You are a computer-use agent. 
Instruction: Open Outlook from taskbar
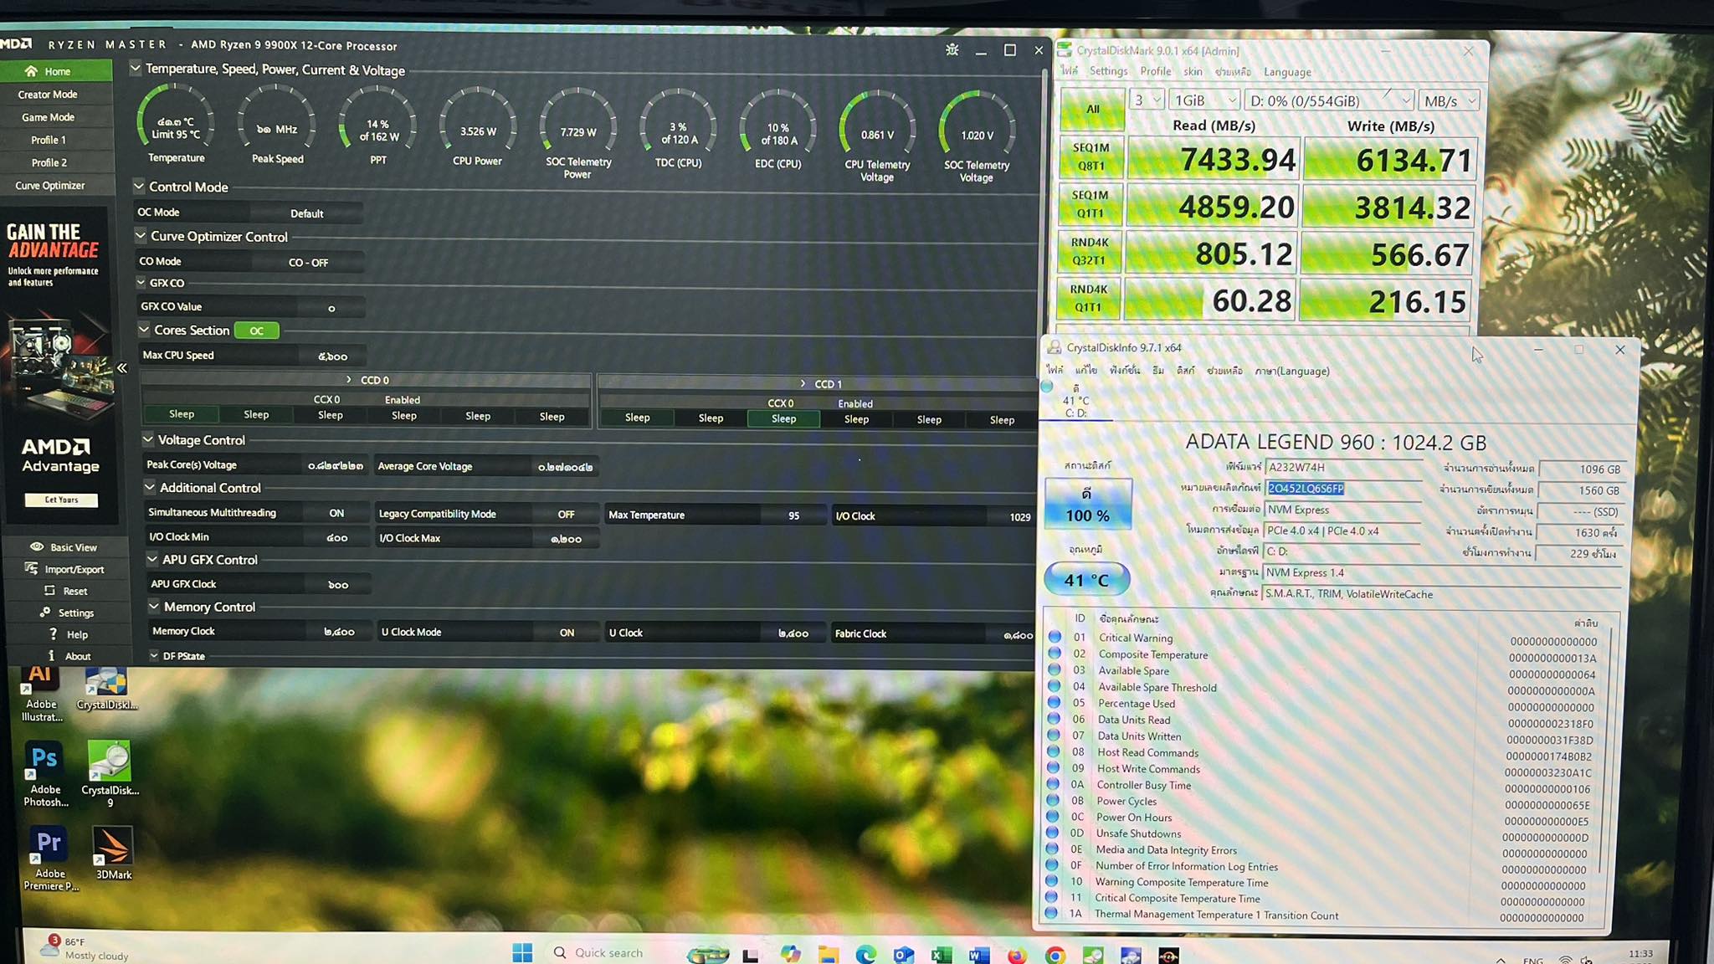click(903, 955)
